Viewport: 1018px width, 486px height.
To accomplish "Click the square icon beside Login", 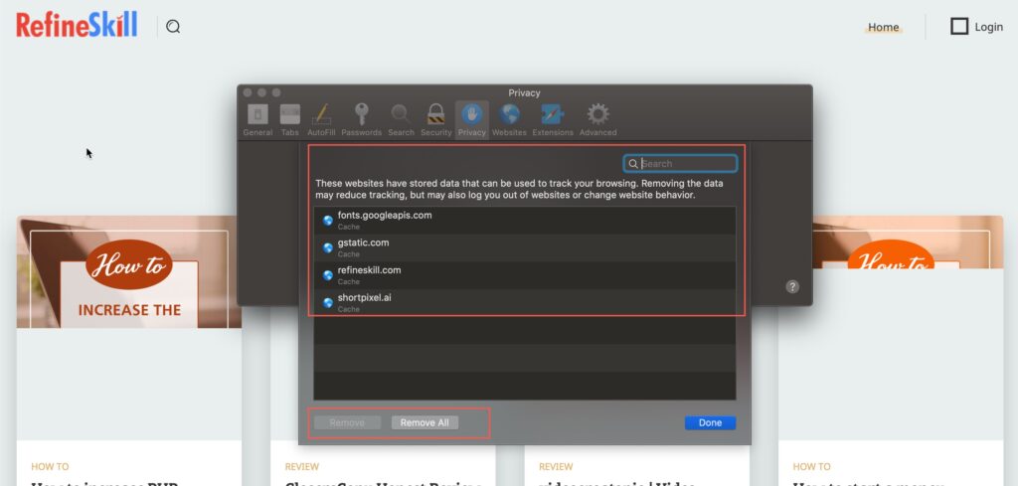I will click(x=959, y=27).
